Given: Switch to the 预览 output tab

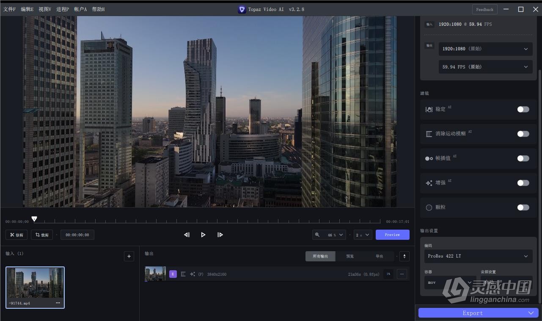Looking at the screenshot, I should [x=350, y=256].
